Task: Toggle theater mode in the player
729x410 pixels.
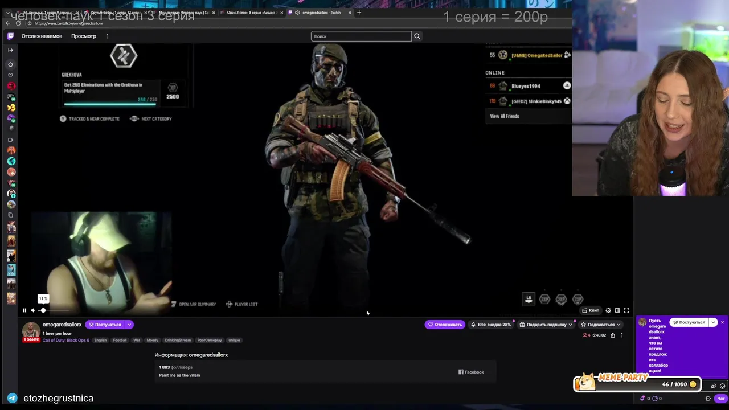Action: (x=617, y=310)
